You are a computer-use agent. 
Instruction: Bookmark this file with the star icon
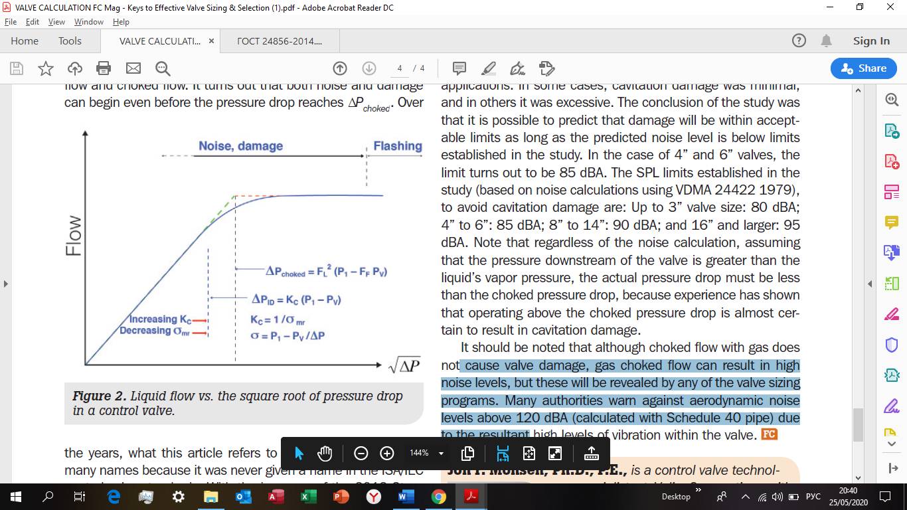click(46, 68)
